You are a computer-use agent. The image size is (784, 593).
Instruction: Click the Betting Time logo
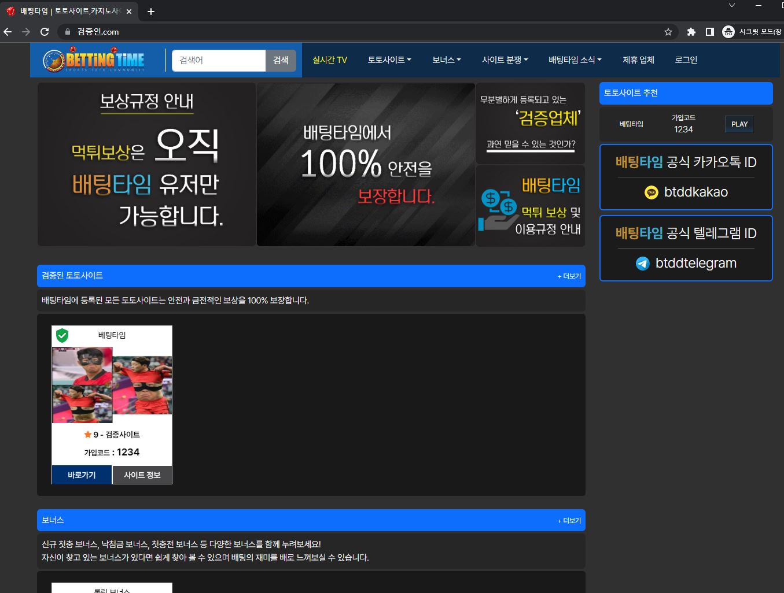click(94, 60)
